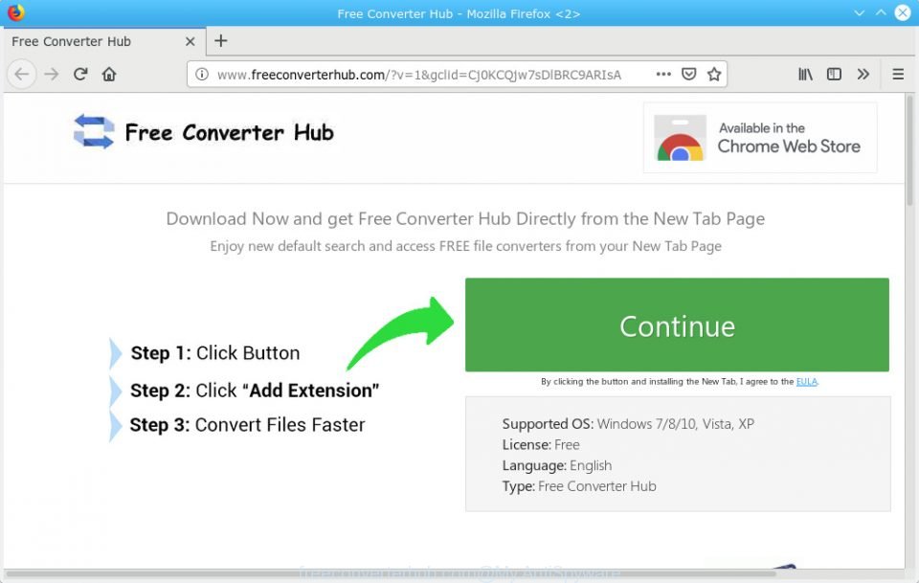The image size is (919, 583).
Task: Click the Free Converter Hub arrows logo
Action: 94,132
